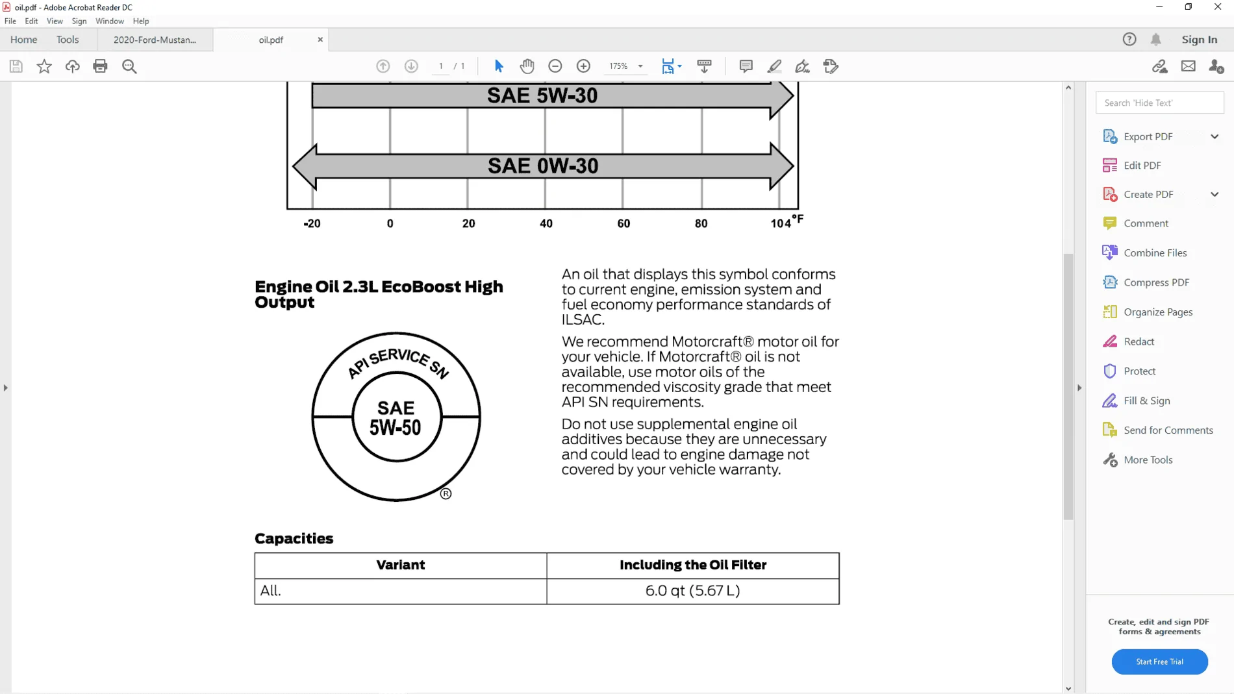Click the stamp tool icon
The image size is (1234, 694).
coord(831,66)
